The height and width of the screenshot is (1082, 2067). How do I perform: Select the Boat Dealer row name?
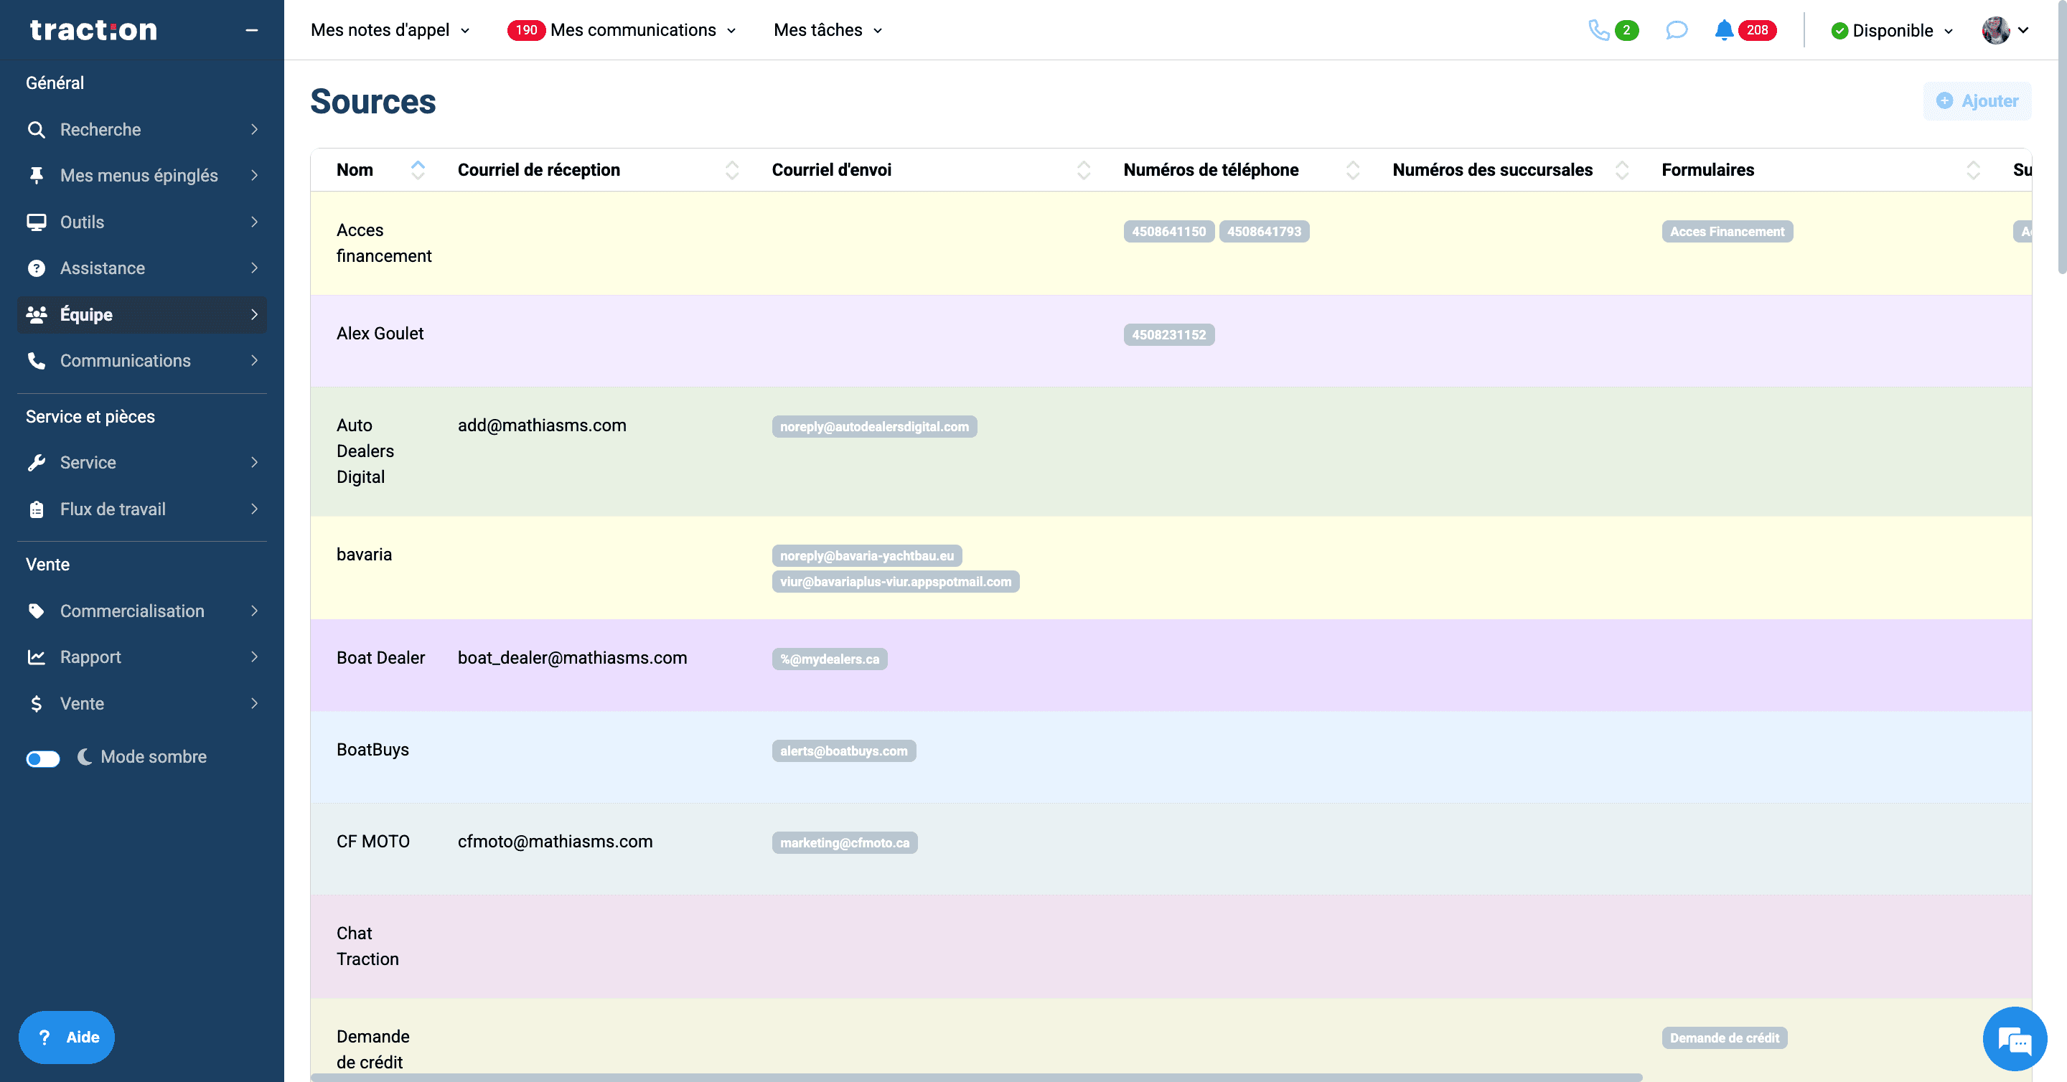[380, 658]
